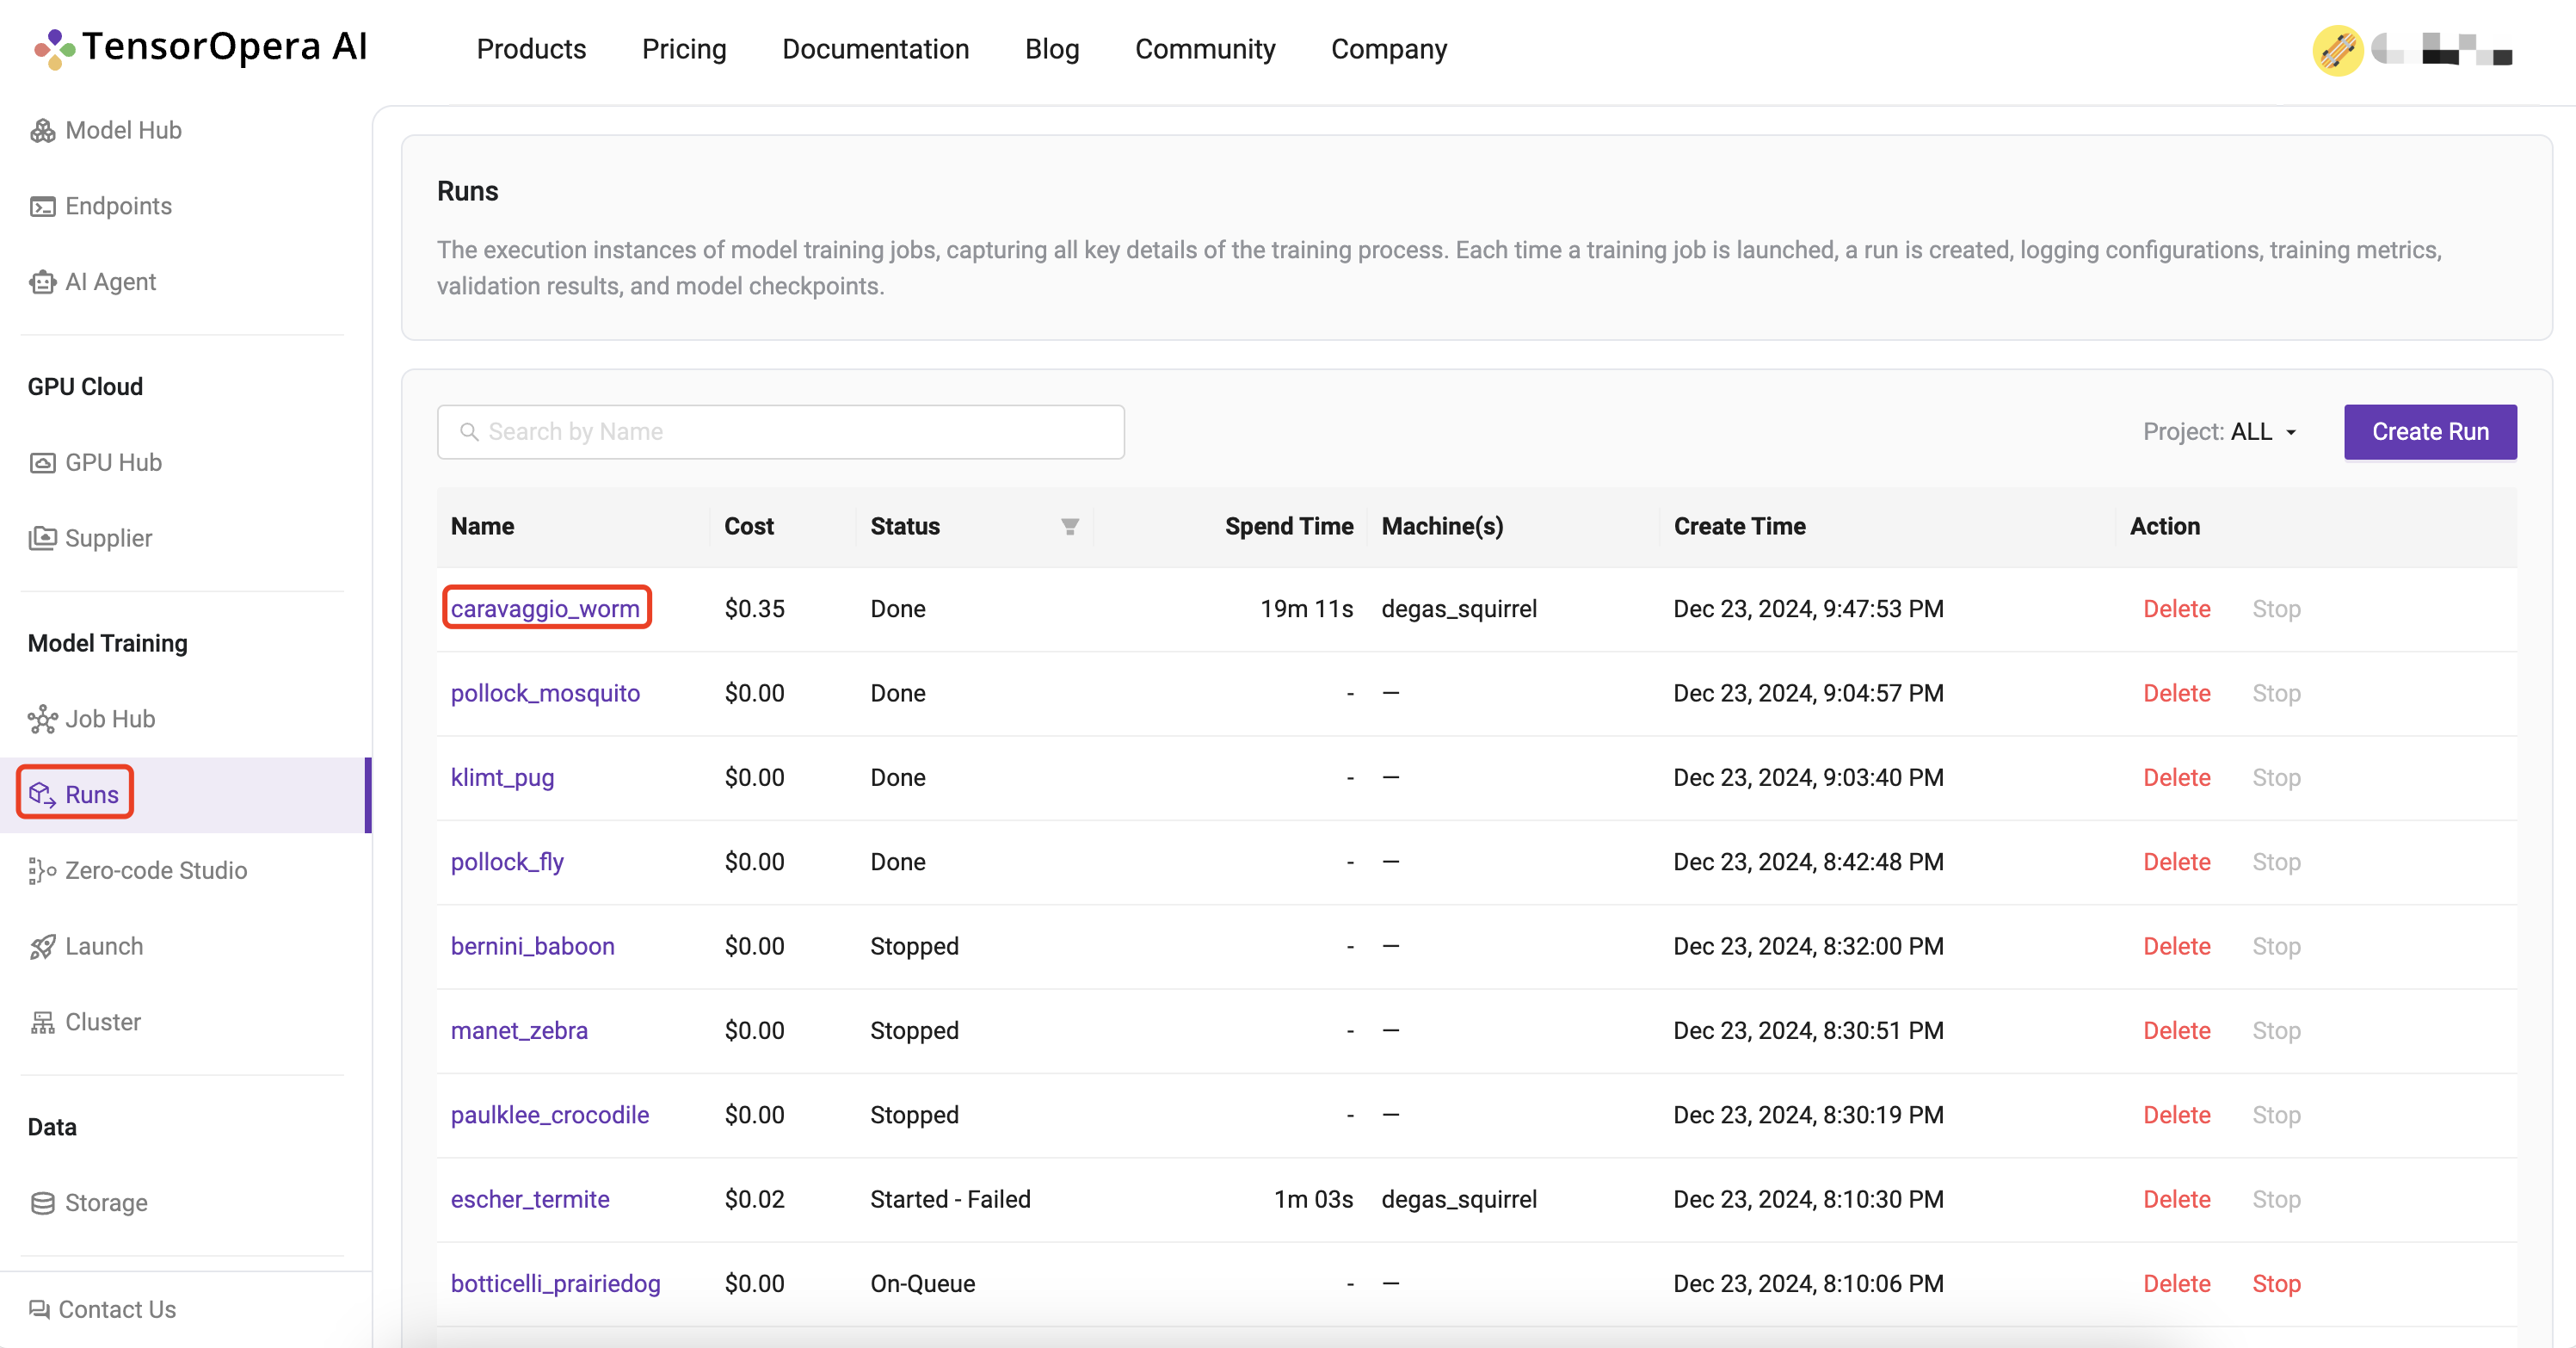Select the AI Agent sidebar icon
Screen dimensions: 2576x1348
coord(46,281)
